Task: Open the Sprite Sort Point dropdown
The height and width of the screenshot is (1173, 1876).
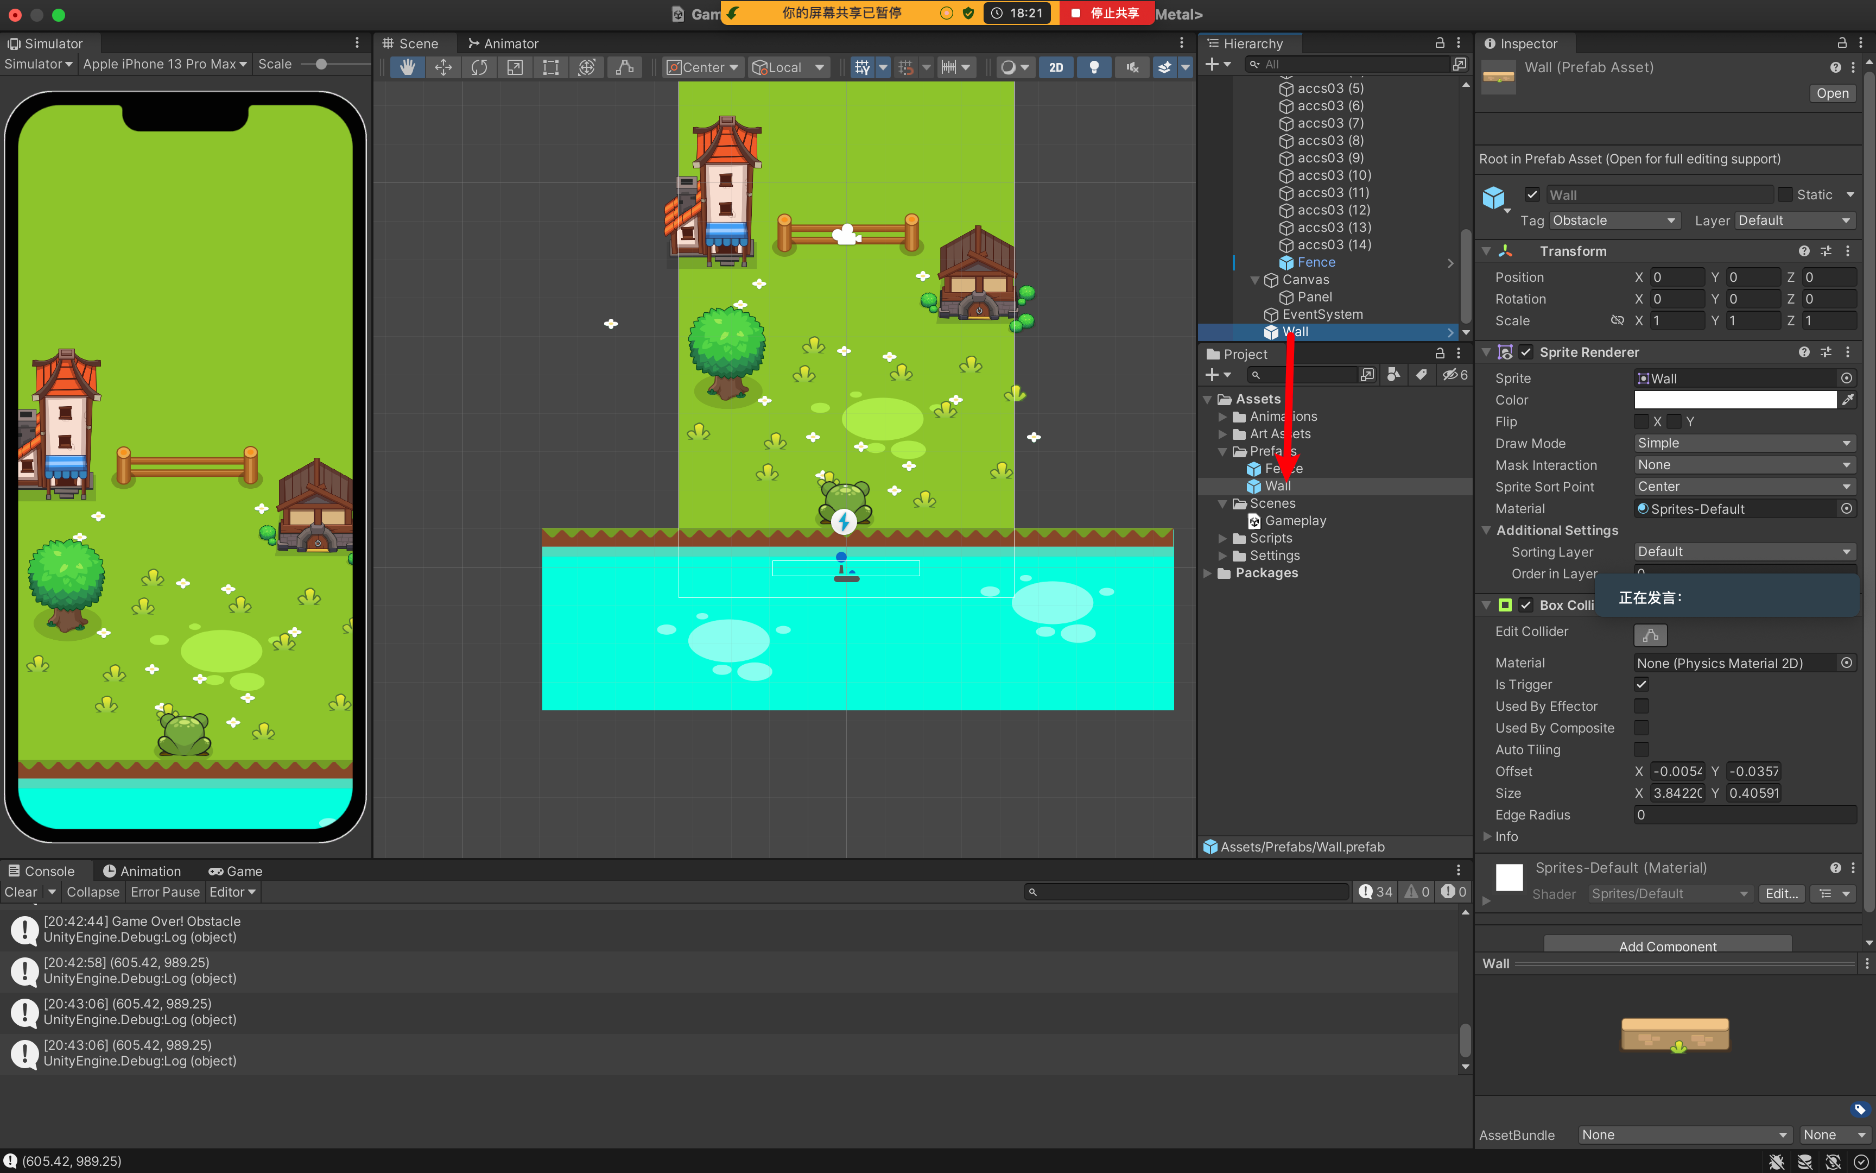Action: pyautogui.click(x=1745, y=487)
